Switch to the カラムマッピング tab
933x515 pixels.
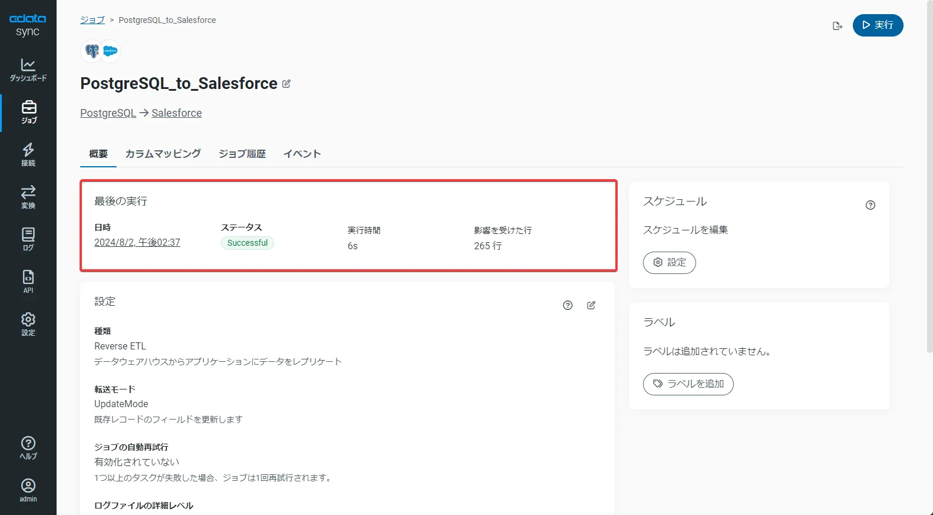tap(163, 154)
